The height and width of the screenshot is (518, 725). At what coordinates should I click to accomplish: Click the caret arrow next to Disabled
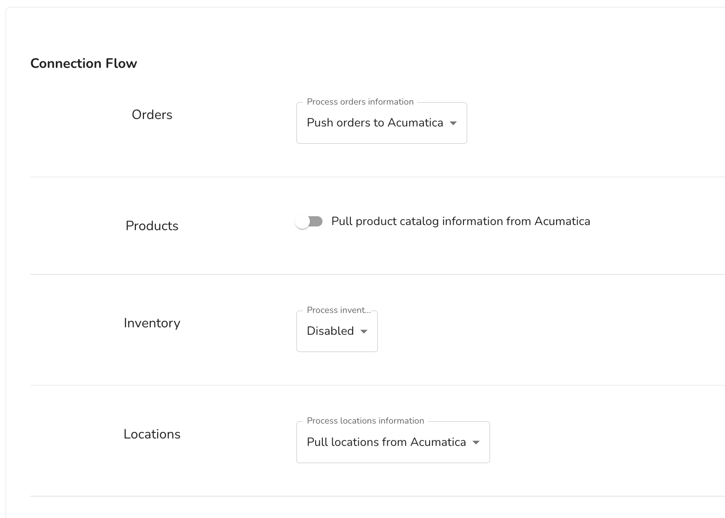tap(364, 332)
